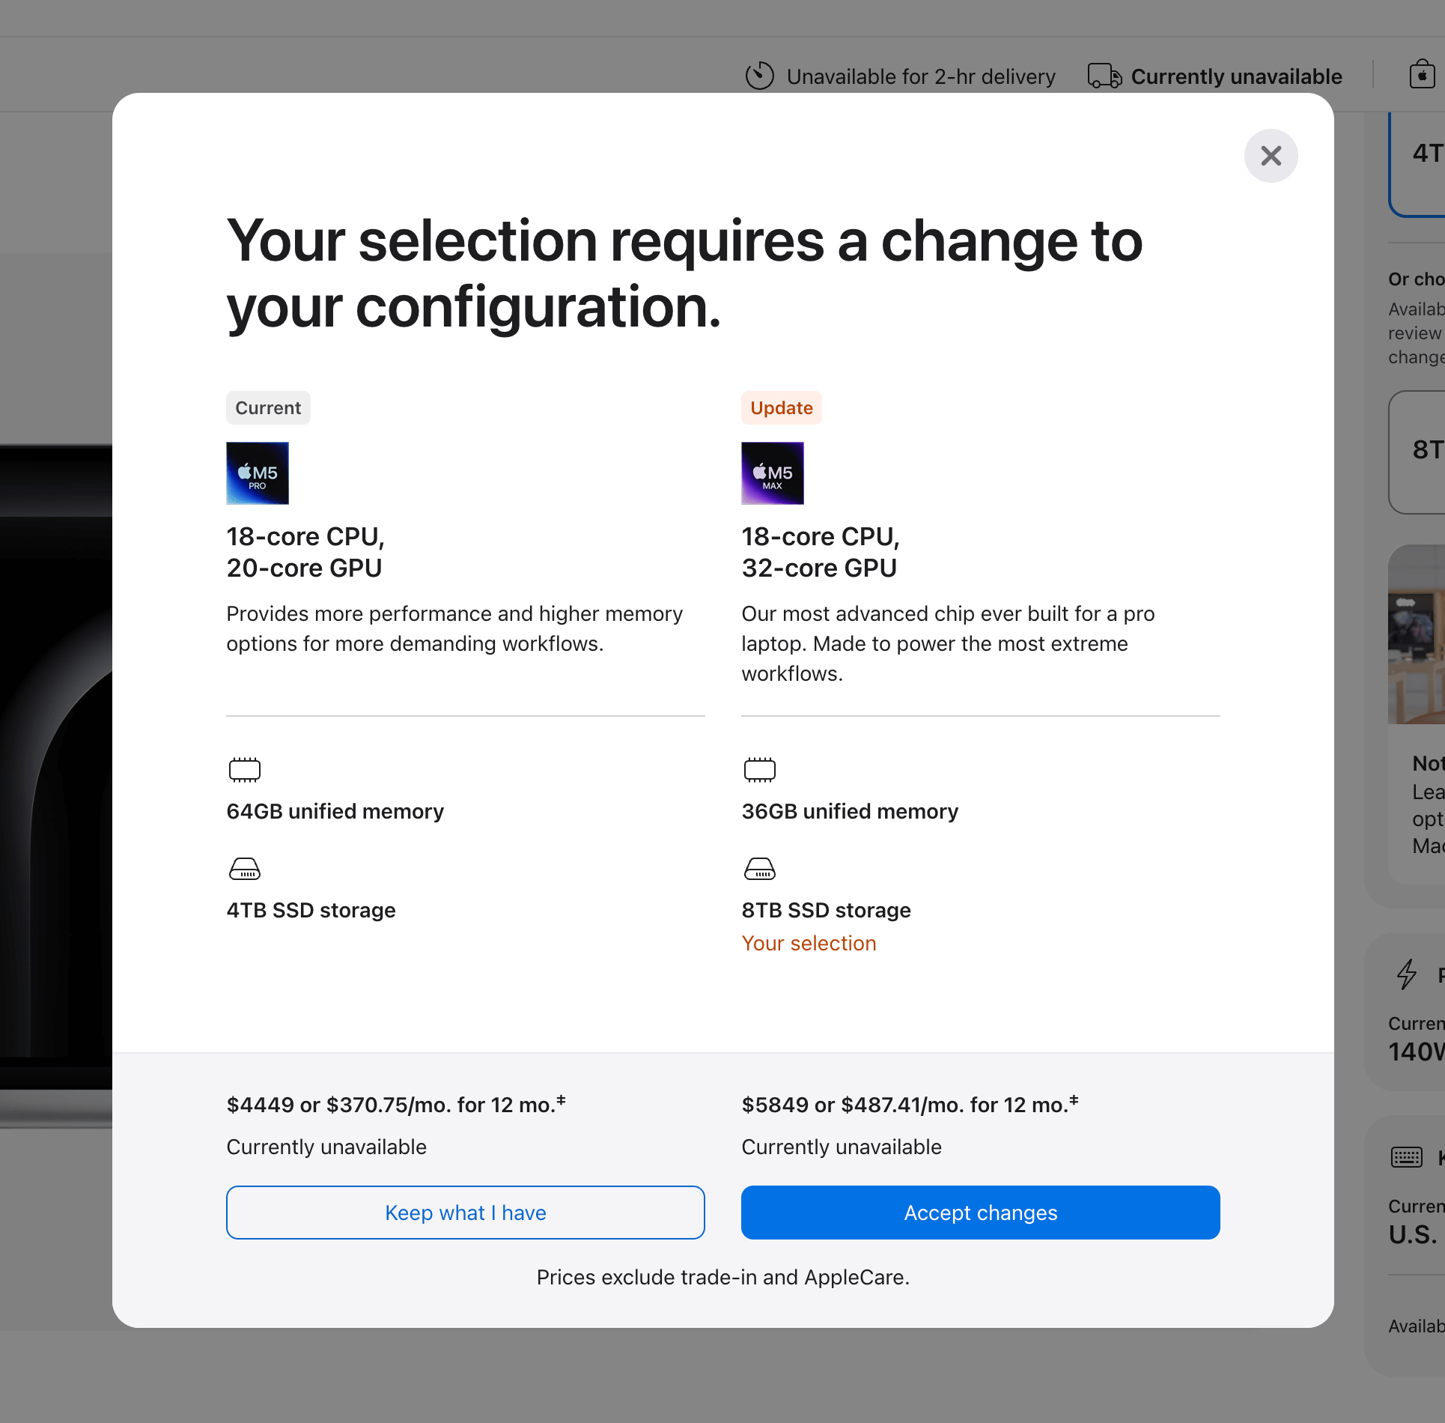Select the 8TB storage option behind dialog

(1420, 451)
